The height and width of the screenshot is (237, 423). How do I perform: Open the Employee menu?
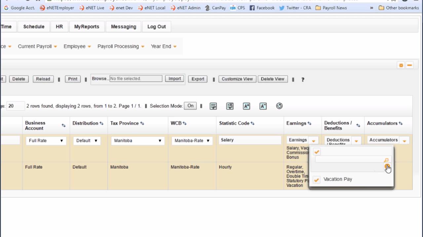click(x=77, y=46)
